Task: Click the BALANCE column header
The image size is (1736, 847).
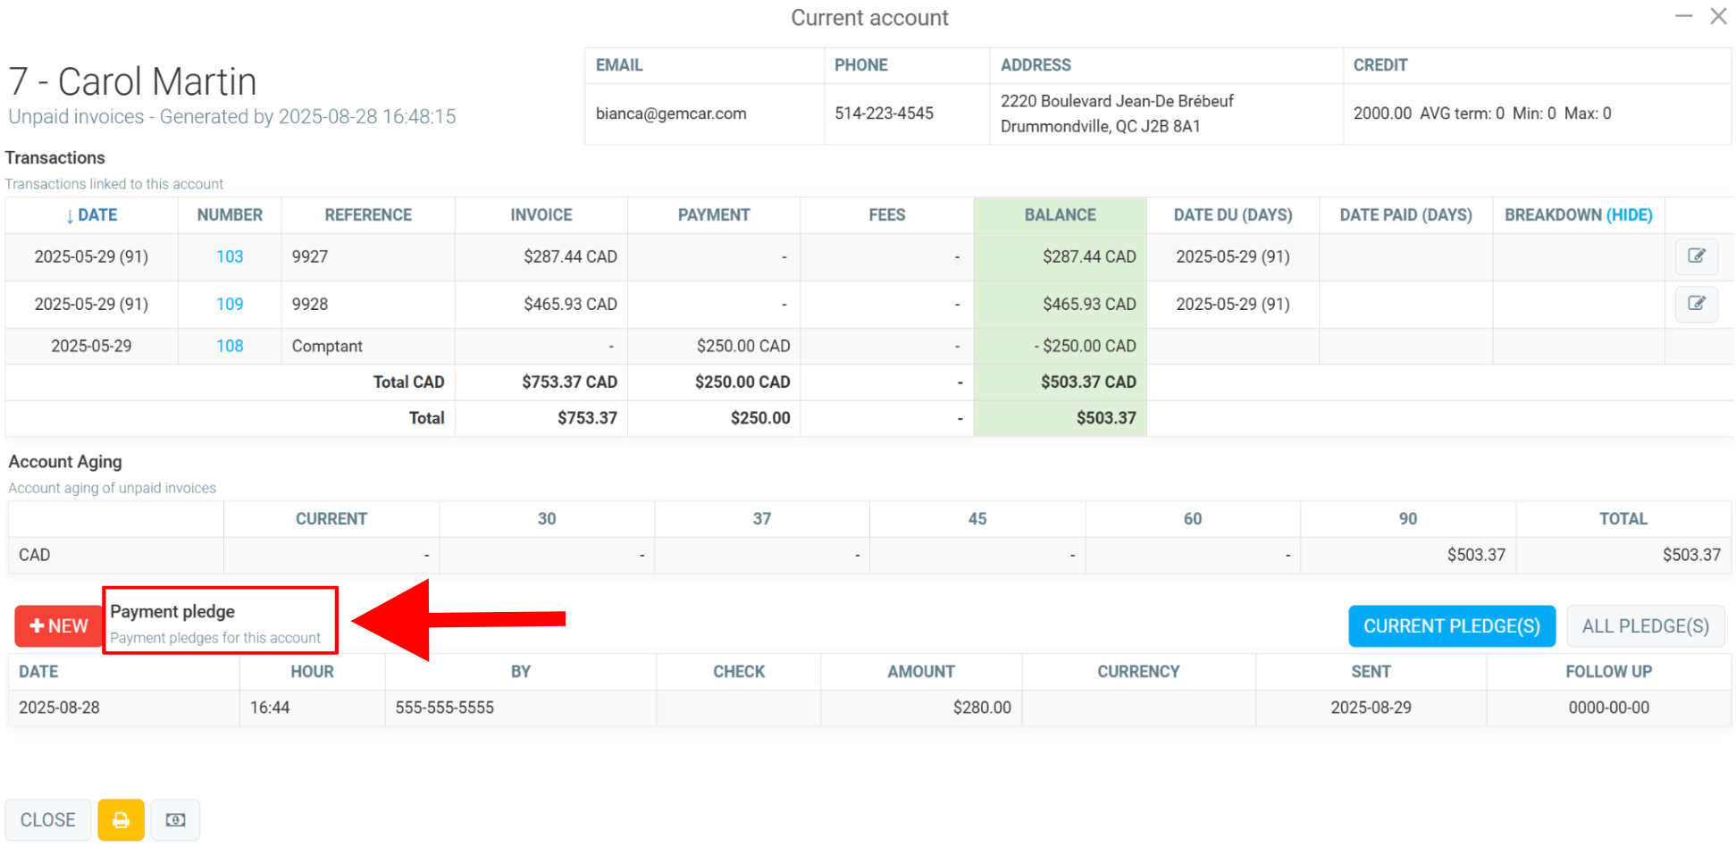Action: [x=1060, y=214]
